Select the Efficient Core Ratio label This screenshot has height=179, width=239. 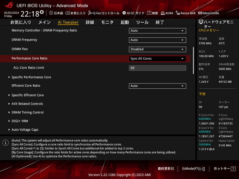coord(26,86)
